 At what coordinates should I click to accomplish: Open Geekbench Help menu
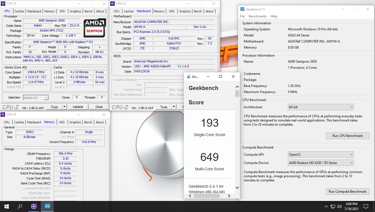point(274,16)
